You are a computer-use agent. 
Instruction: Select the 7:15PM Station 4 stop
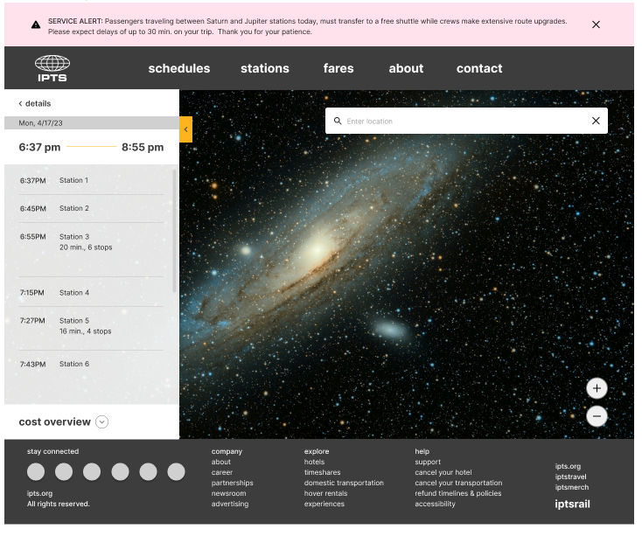(x=92, y=294)
